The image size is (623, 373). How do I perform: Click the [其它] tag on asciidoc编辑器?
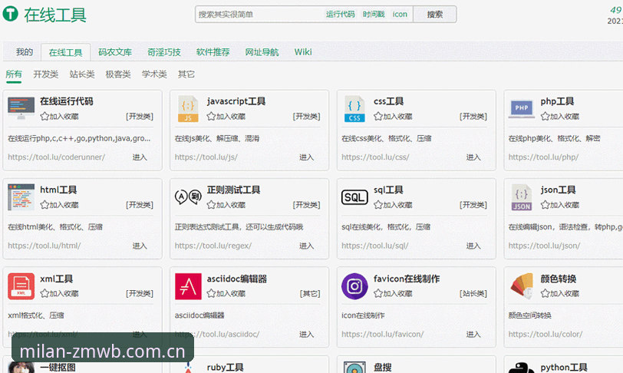(x=310, y=293)
